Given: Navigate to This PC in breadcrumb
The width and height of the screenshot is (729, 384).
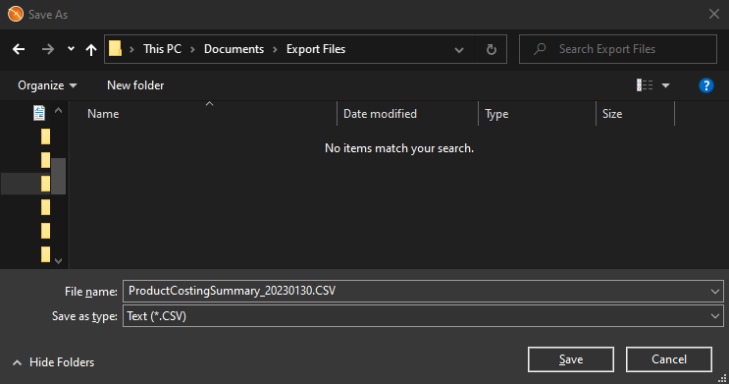Looking at the screenshot, I should [162, 49].
